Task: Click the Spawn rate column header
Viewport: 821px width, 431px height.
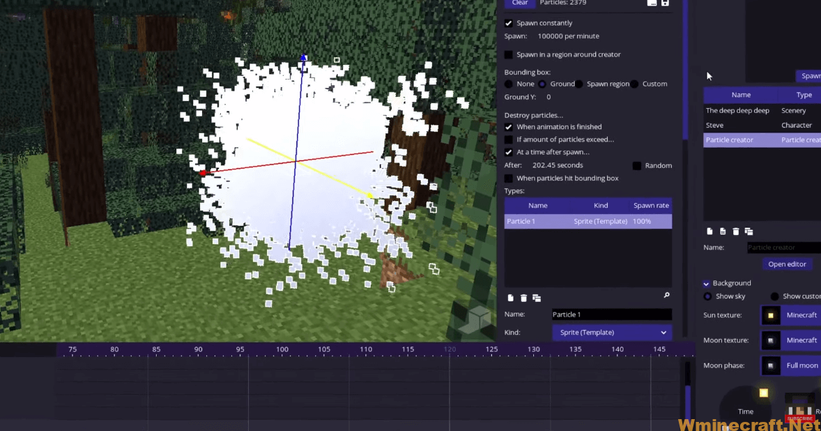Action: (x=651, y=205)
